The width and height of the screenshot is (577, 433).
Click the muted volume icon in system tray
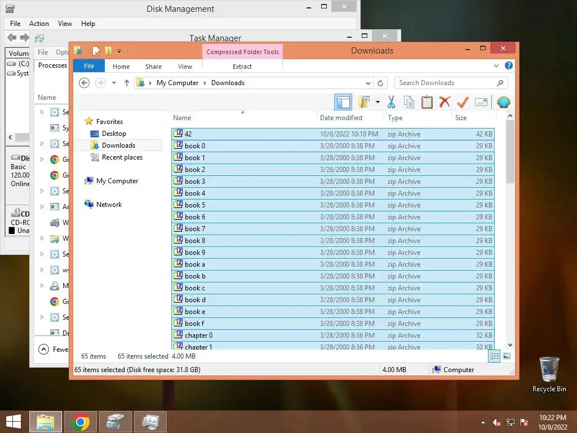pos(496,422)
